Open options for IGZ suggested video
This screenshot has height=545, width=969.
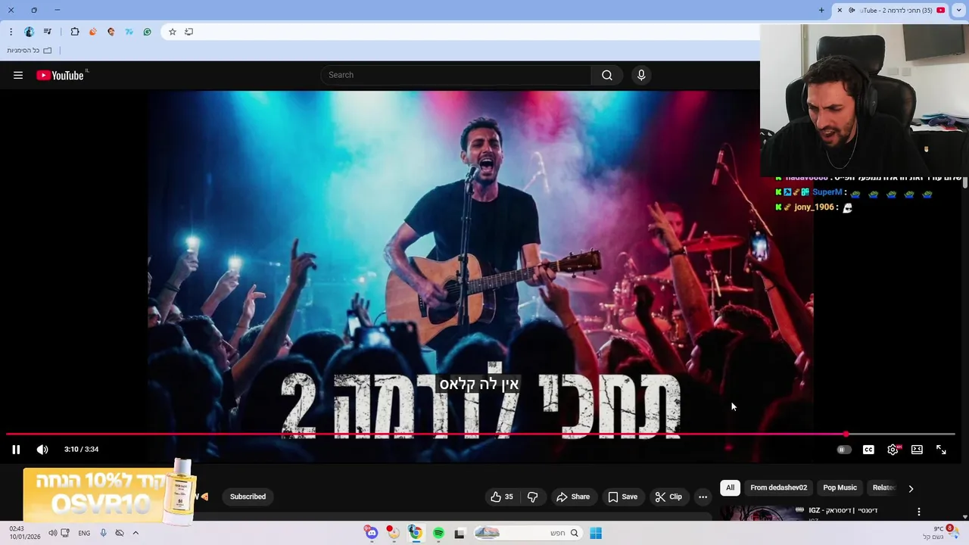(919, 512)
